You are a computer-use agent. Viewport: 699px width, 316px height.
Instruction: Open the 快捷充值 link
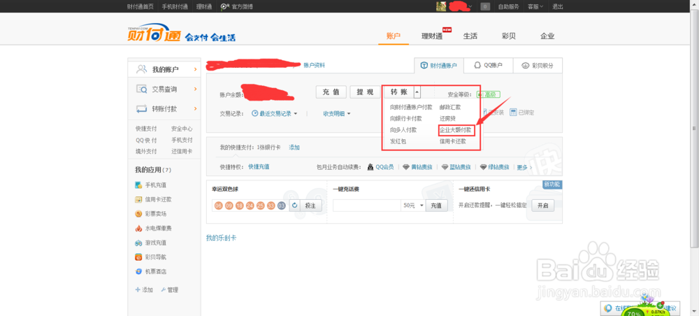click(x=259, y=166)
